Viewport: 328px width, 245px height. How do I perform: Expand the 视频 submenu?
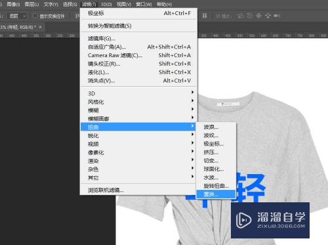pos(139,144)
